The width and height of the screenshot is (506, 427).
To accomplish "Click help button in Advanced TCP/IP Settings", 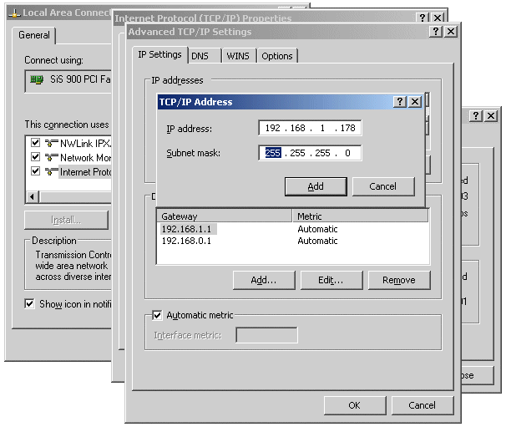I will [x=436, y=31].
